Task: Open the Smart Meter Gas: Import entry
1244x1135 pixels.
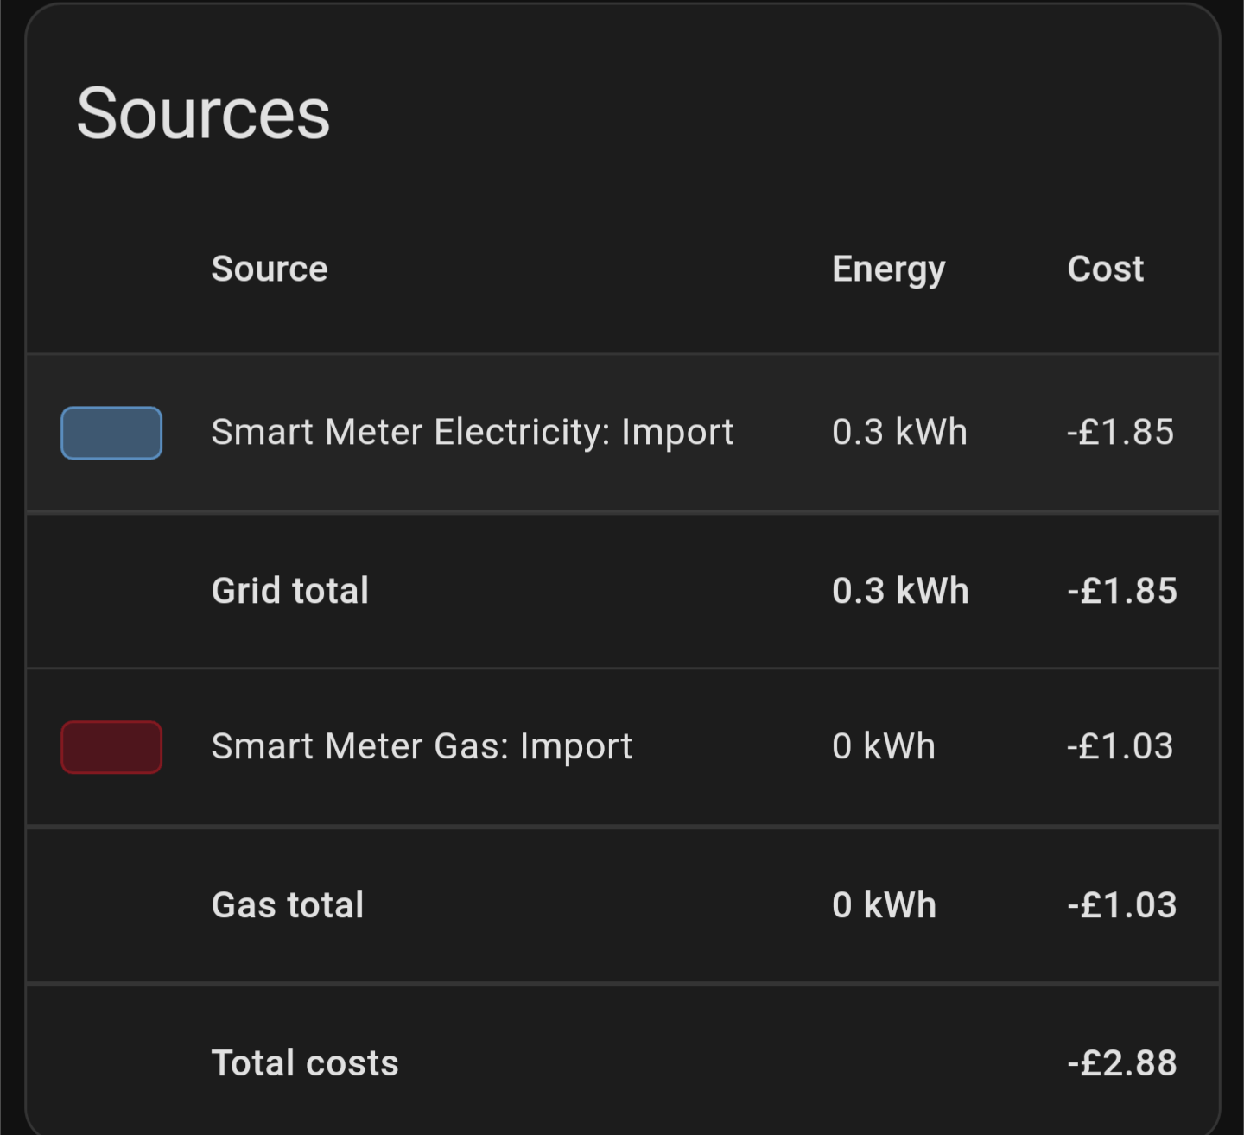Action: 422,746
